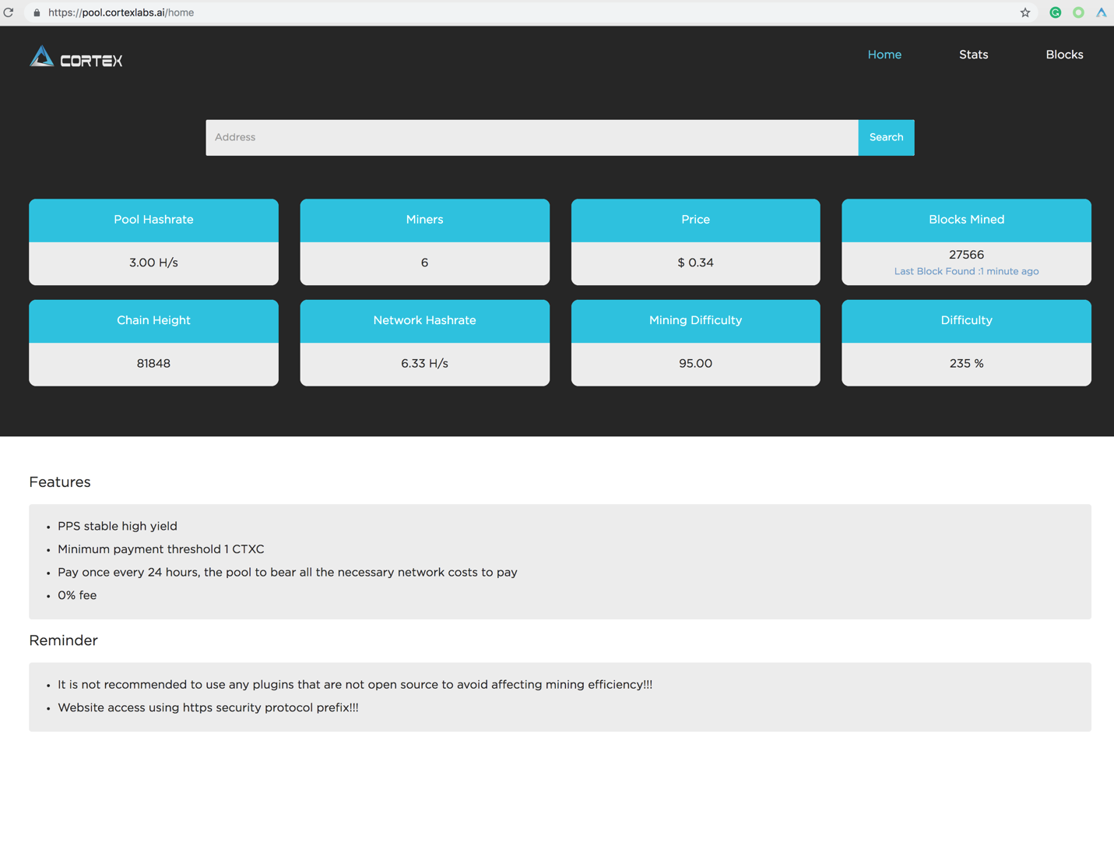This screenshot has height=850, width=1114.
Task: Select the Price card showing $ 0.34
Action: (x=695, y=263)
